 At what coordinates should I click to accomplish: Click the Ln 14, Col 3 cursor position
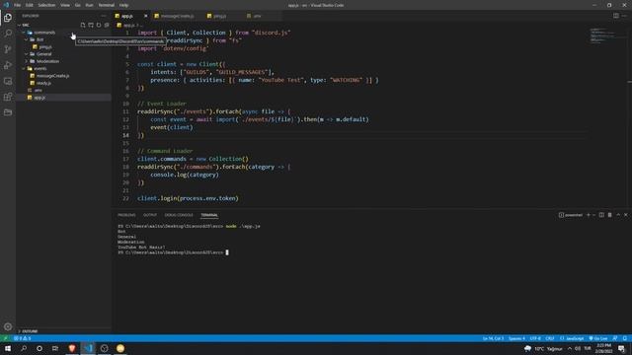(x=493, y=338)
